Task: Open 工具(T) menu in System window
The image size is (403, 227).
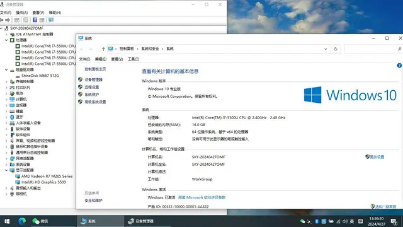Action: (x=133, y=59)
